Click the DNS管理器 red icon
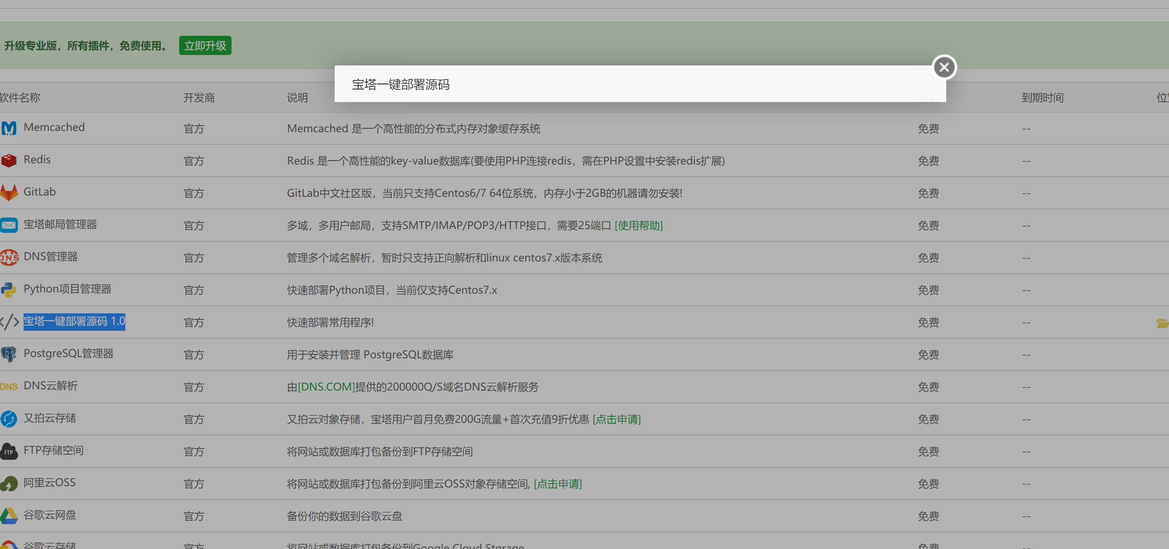 9,257
